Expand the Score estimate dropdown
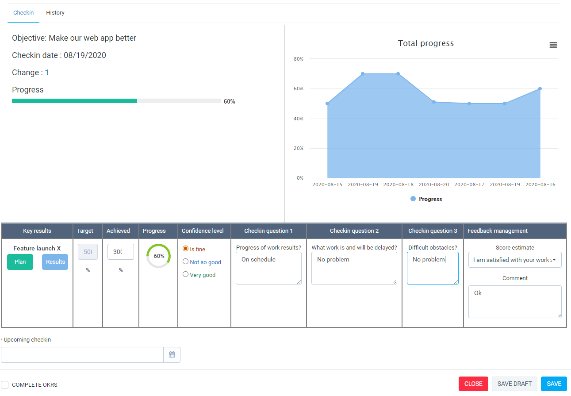The image size is (571, 396). pos(515,260)
